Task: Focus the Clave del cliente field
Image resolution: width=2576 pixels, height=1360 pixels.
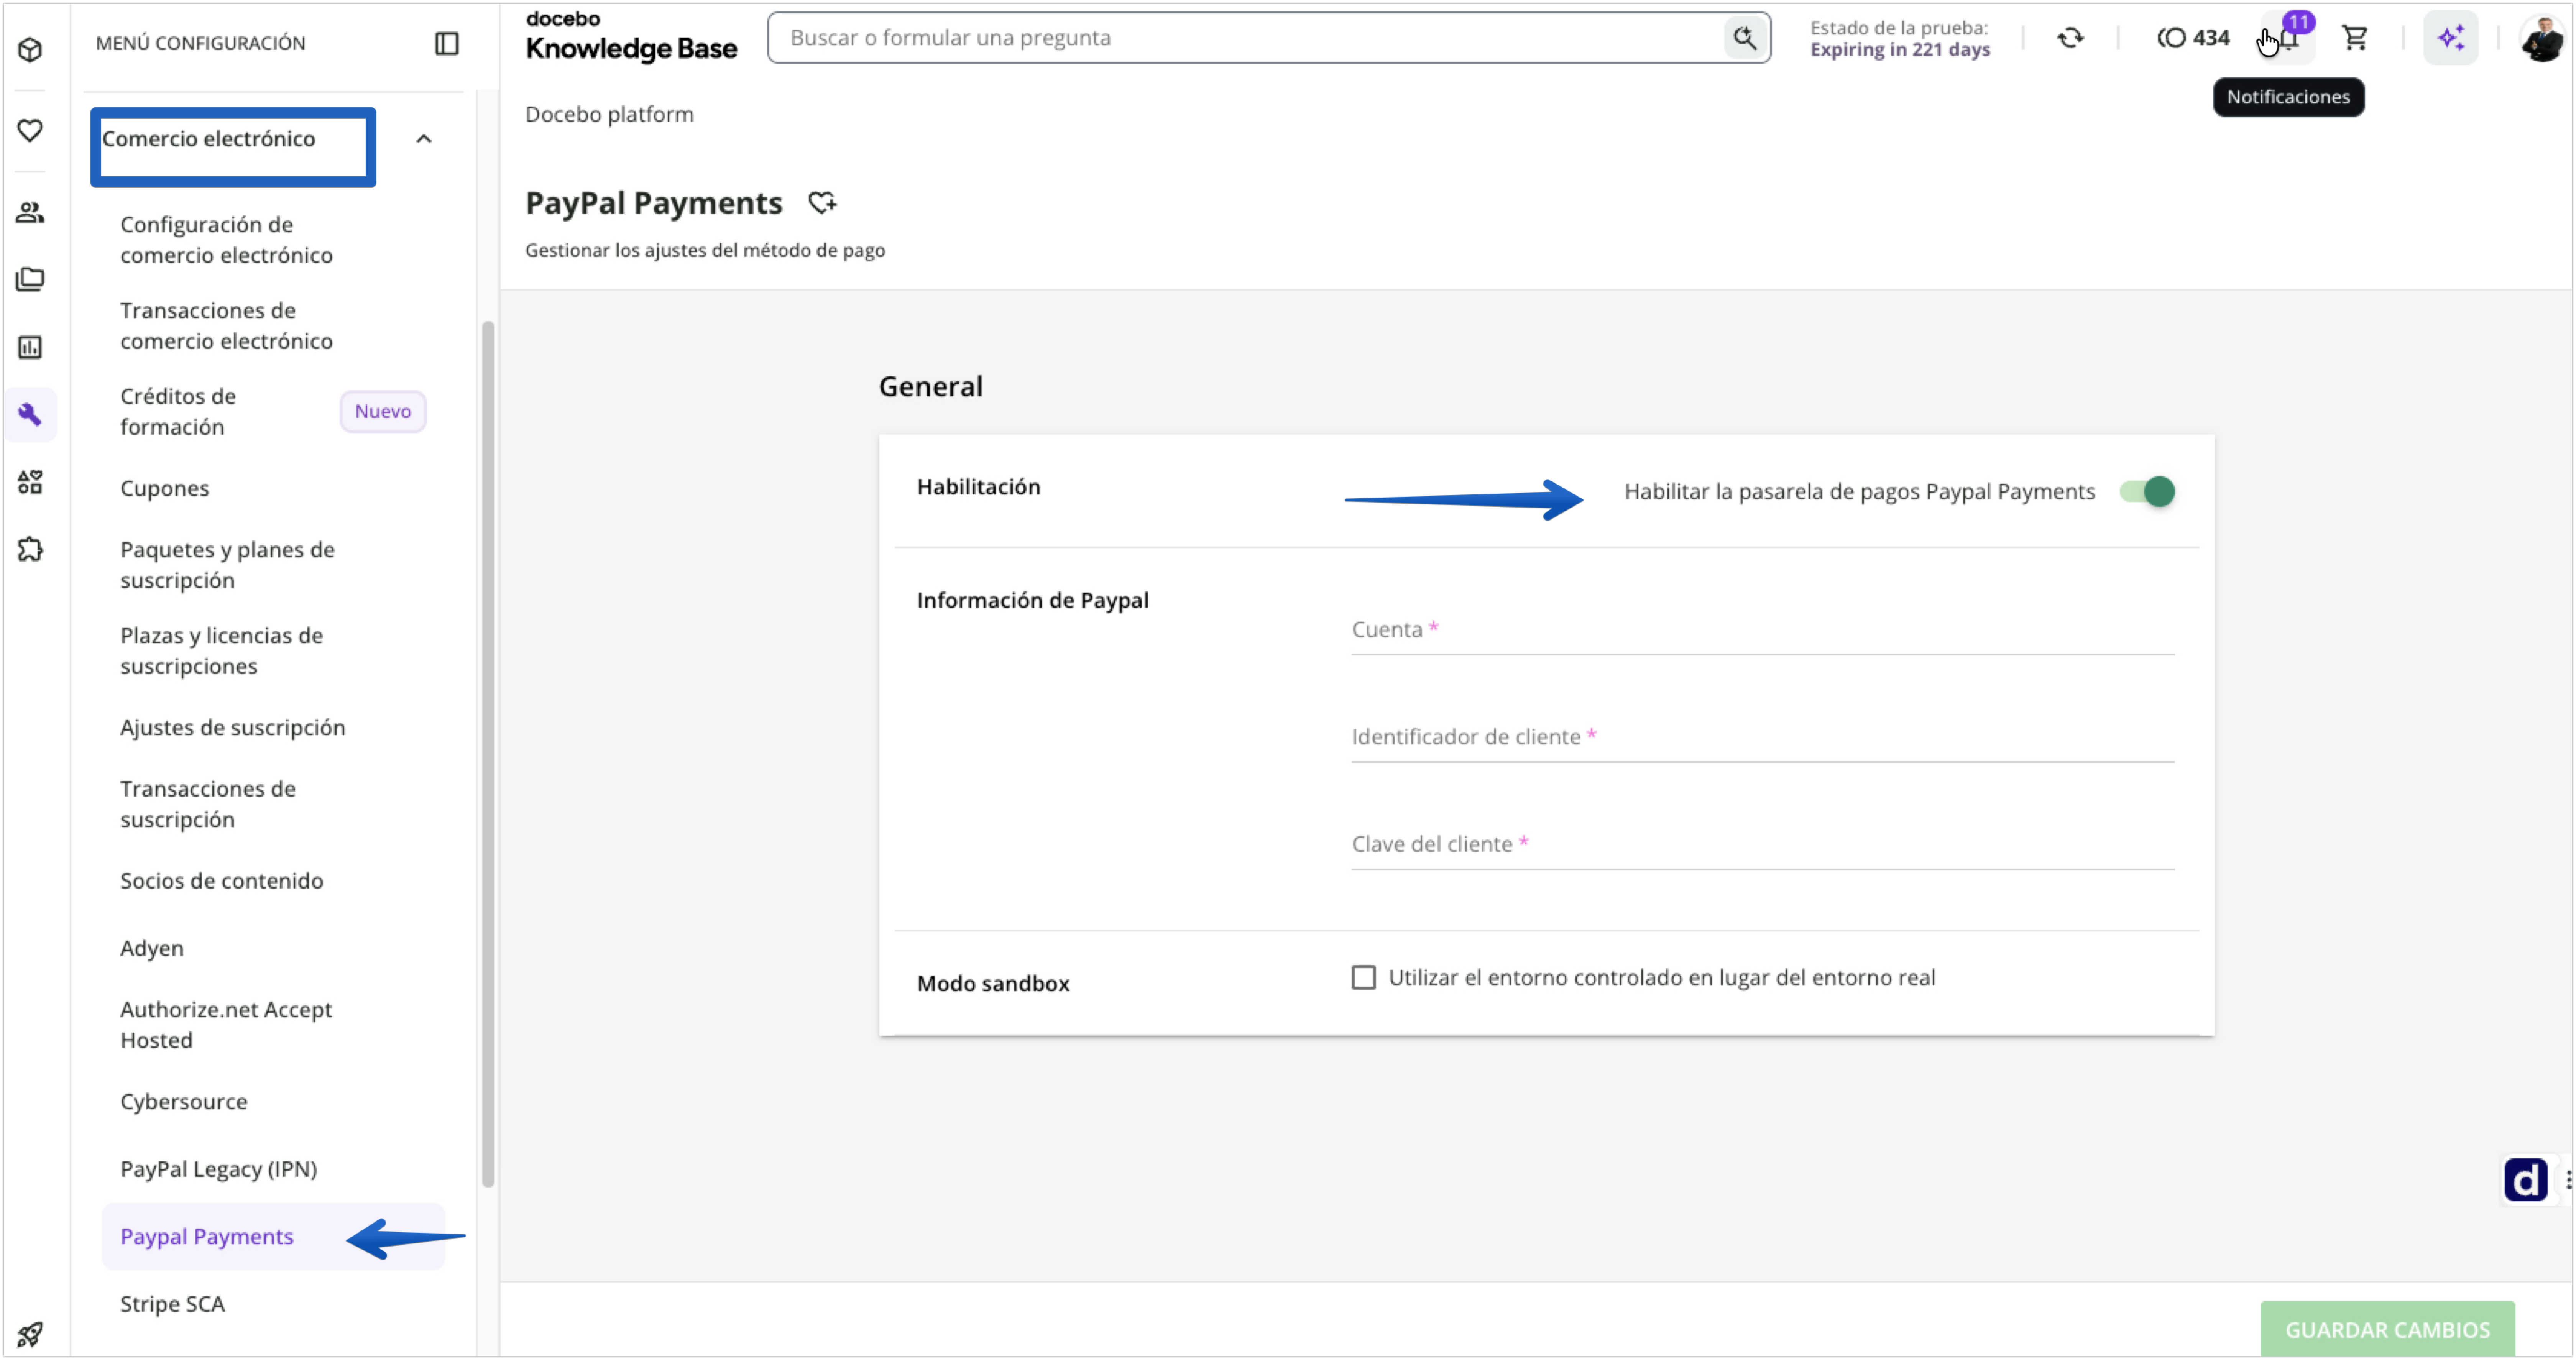Action: [1762, 844]
